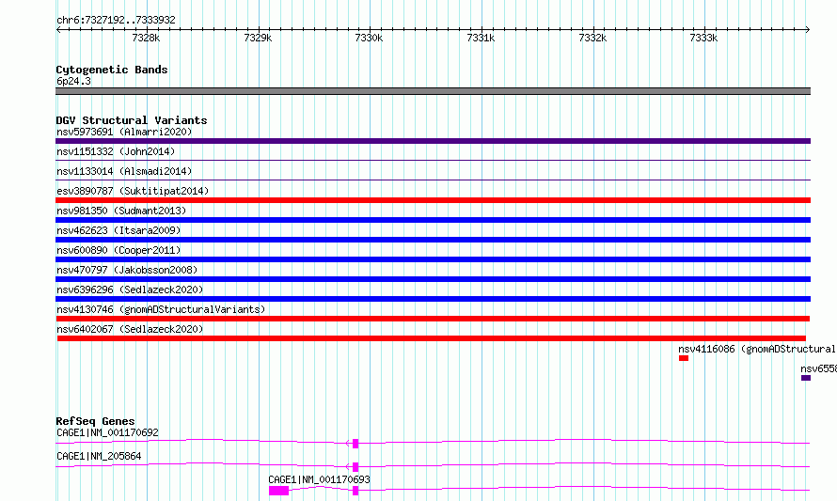Open the CAGE1|NM_205864 transcript label
837x501 pixels.
click(x=99, y=456)
